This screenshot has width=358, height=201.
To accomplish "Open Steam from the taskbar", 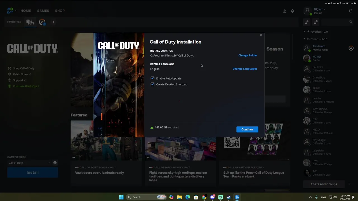I will [229, 197].
